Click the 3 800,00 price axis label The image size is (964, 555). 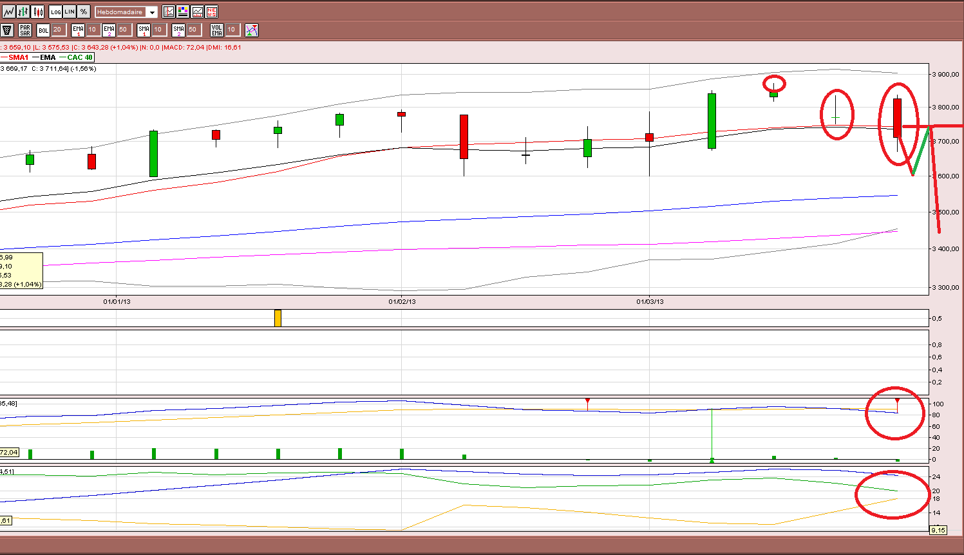[x=946, y=107]
